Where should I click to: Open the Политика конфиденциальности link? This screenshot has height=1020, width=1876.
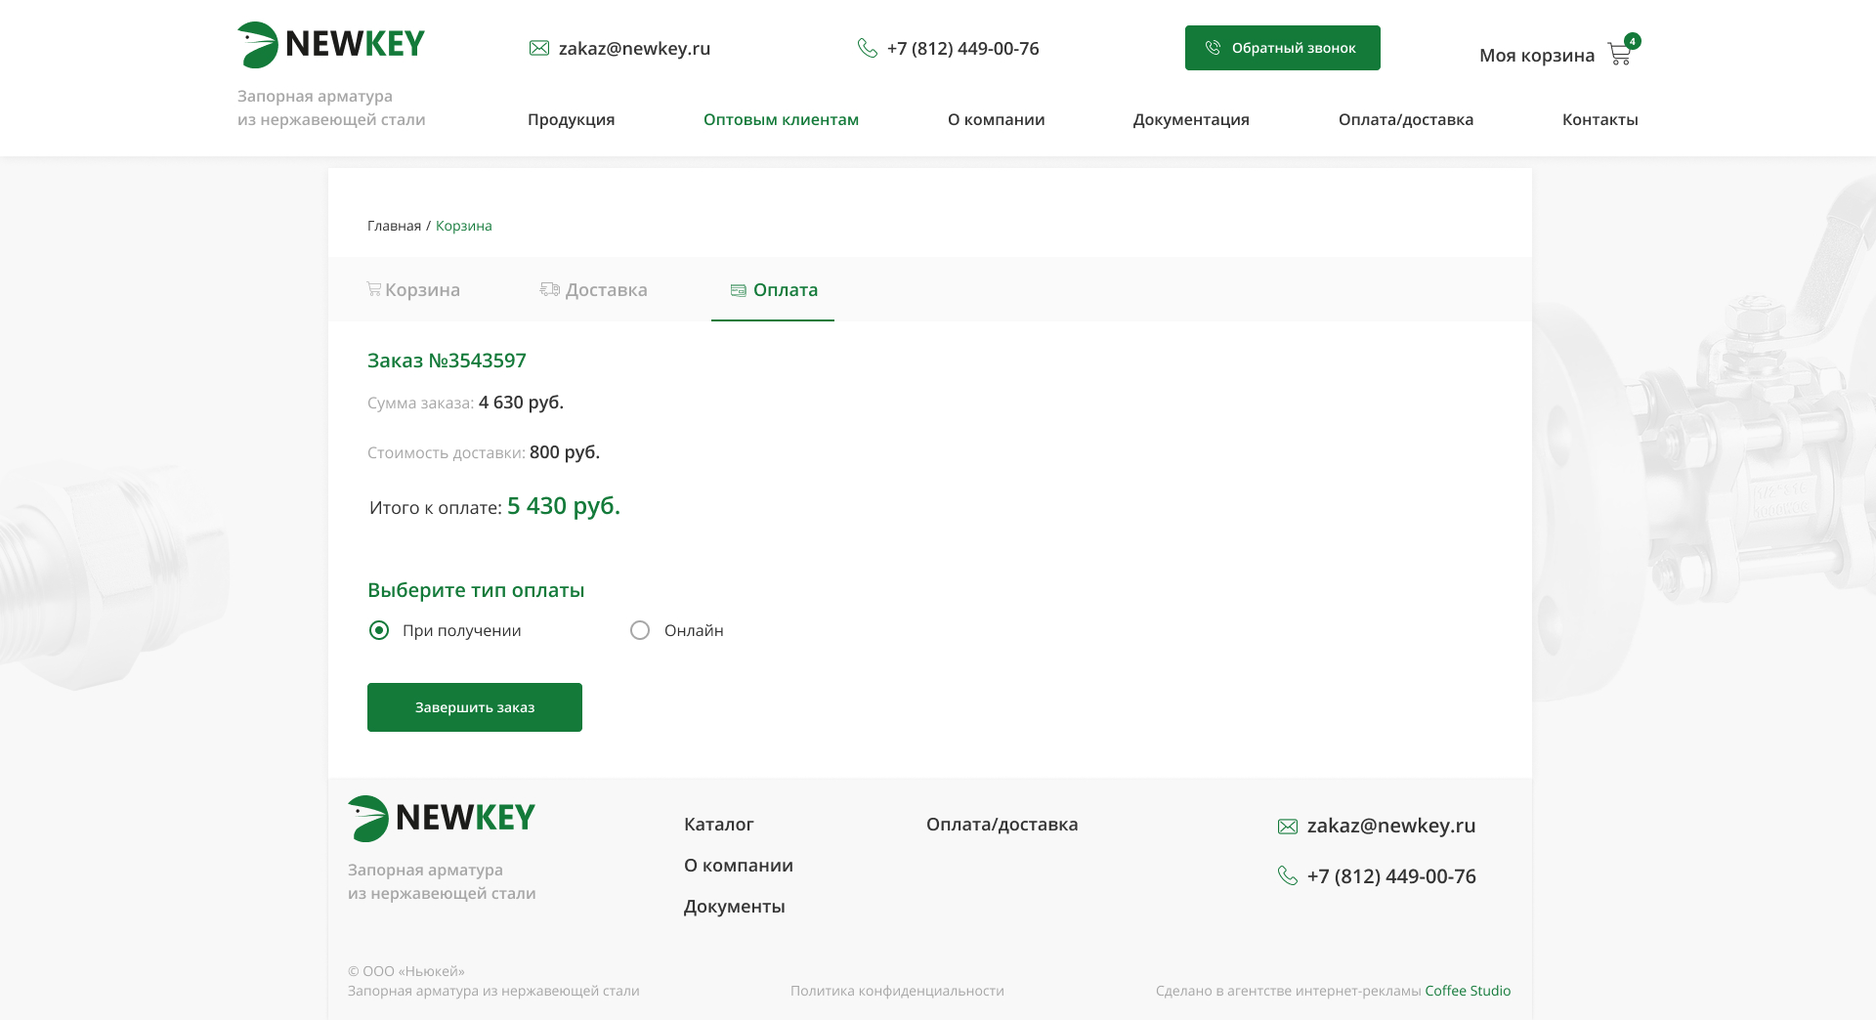click(897, 991)
